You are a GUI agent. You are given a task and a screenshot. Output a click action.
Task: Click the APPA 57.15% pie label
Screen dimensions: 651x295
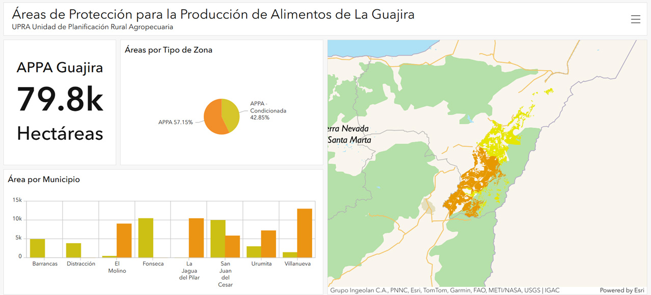[x=175, y=123]
